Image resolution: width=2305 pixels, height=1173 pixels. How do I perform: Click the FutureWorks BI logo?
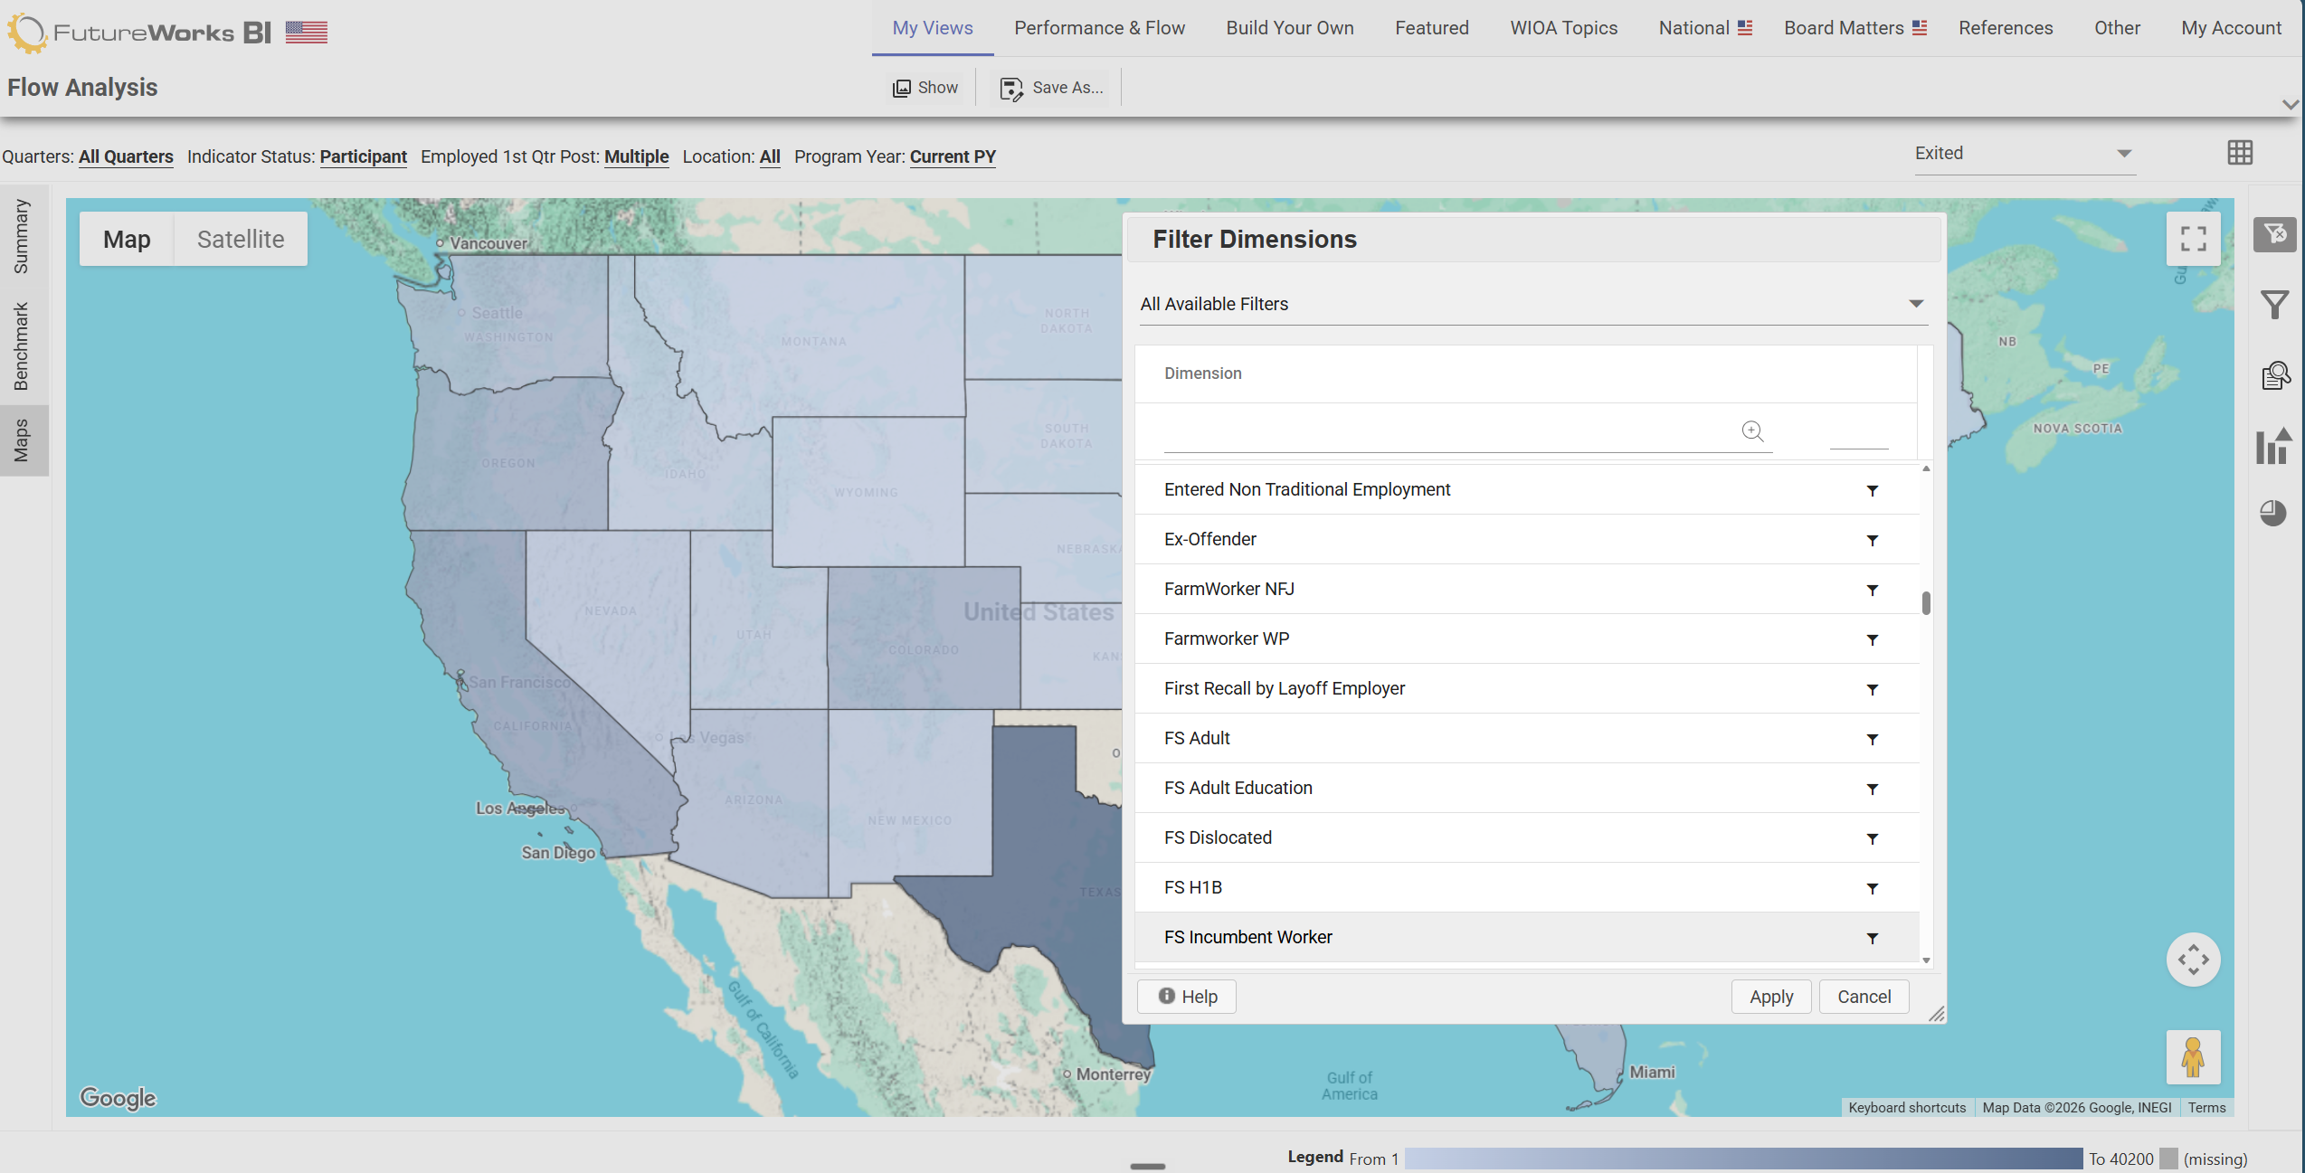click(x=139, y=33)
